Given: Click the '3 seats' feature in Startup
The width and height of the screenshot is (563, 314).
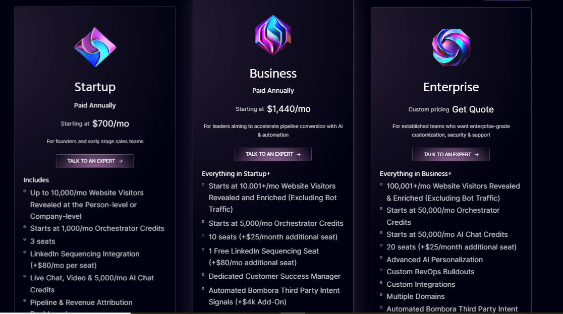Looking at the screenshot, I should 43,241.
